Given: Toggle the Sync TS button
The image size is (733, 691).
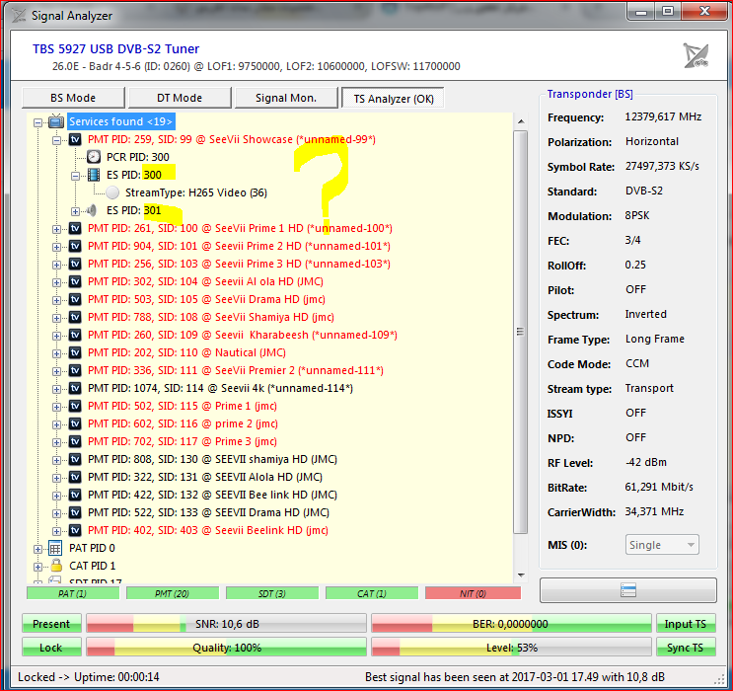Looking at the screenshot, I should pyautogui.click(x=686, y=648).
